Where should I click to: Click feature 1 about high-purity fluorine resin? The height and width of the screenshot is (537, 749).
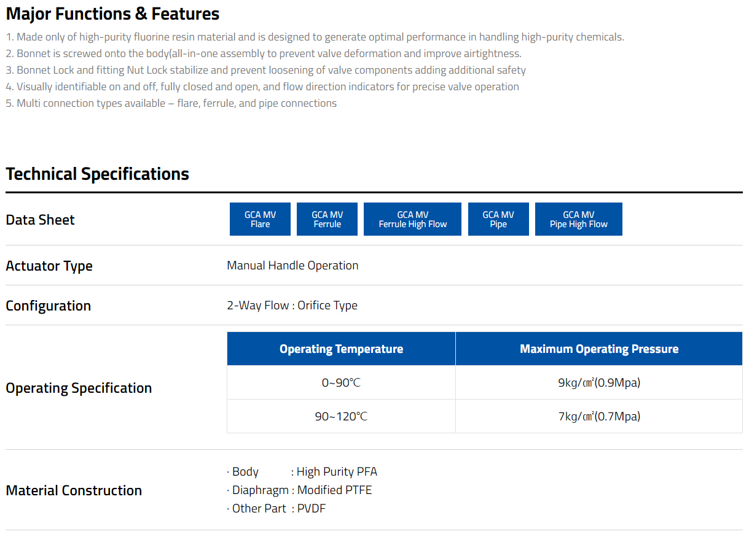[x=315, y=37]
